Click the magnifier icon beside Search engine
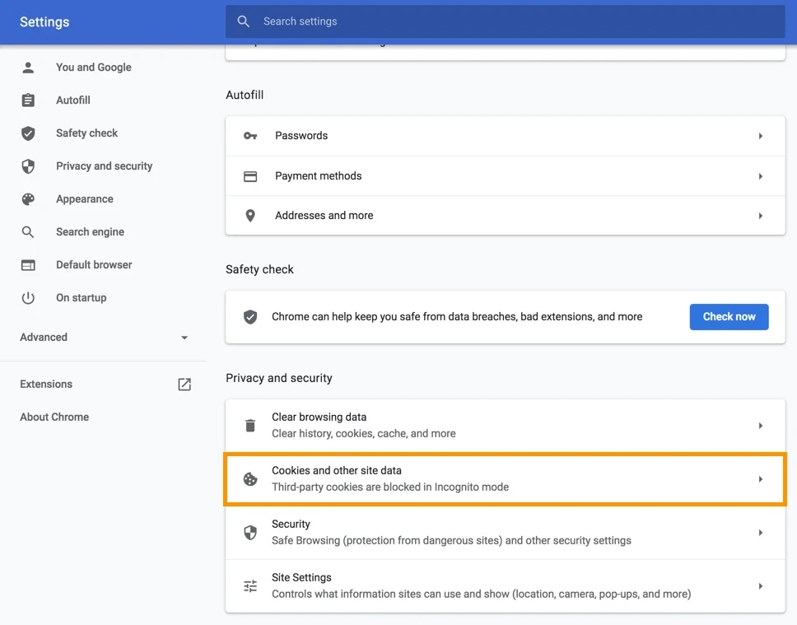 (28, 232)
